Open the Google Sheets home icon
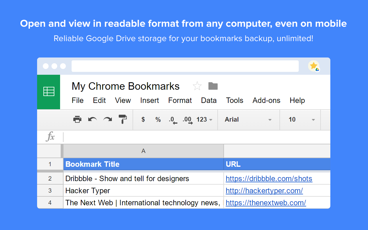The width and height of the screenshot is (368, 230). (49, 92)
